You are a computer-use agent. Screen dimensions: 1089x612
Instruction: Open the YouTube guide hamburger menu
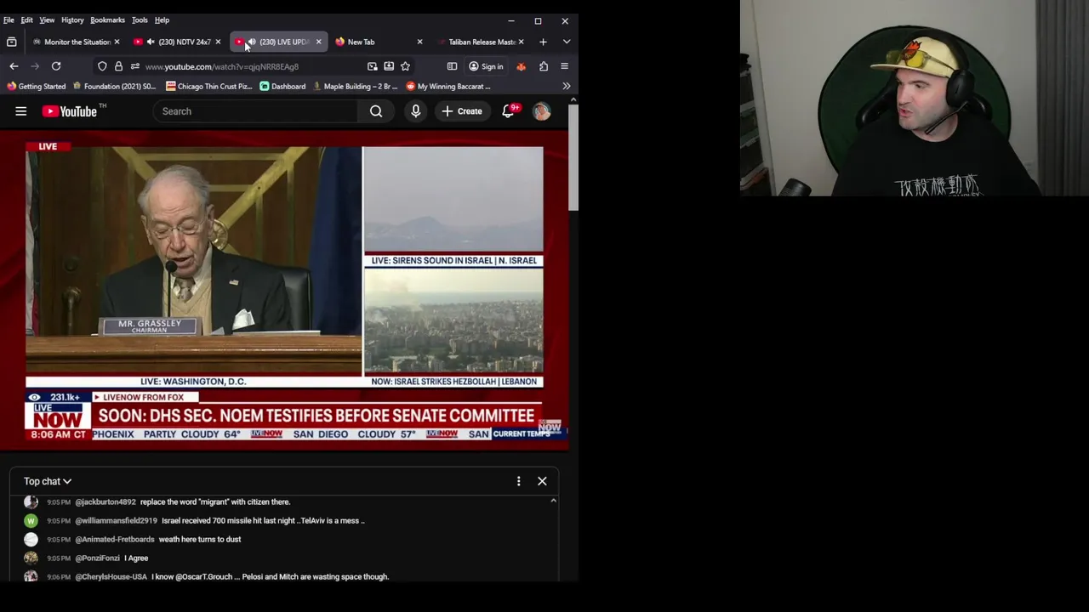click(21, 111)
